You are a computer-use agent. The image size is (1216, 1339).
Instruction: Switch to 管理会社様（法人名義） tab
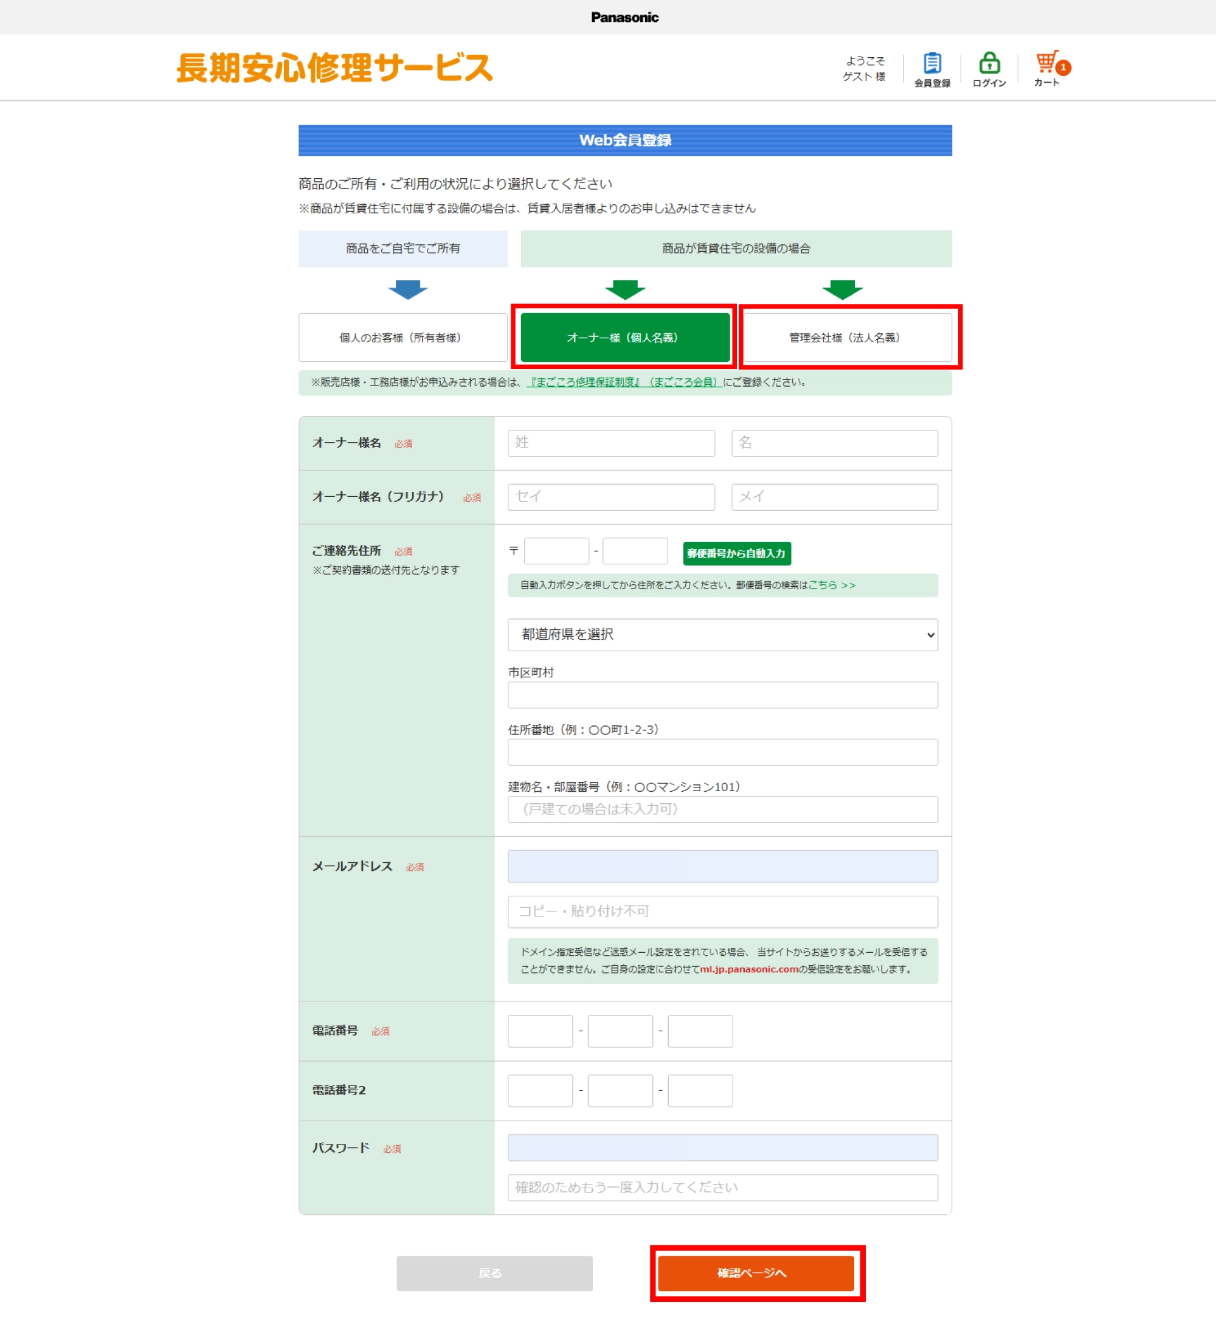846,337
